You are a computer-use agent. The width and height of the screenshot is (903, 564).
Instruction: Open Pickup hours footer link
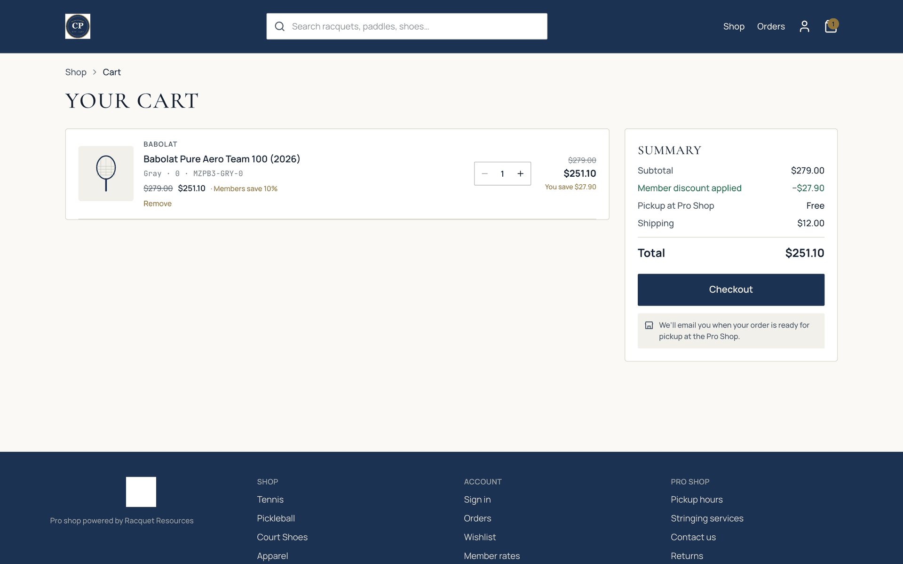[x=697, y=500]
